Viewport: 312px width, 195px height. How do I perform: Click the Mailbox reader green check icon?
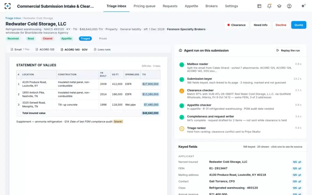pos(182,65)
